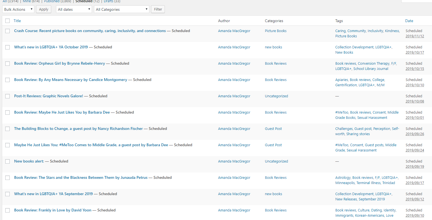Select the Post-It Reviews row checkbox
The image size is (432, 220).
pyautogui.click(x=7, y=96)
